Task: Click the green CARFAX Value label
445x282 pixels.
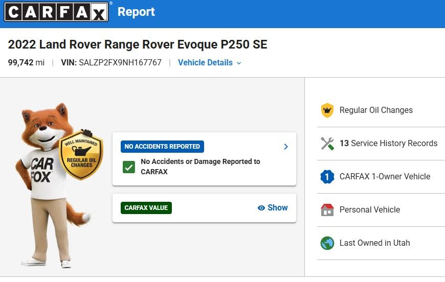Action: coord(146,208)
